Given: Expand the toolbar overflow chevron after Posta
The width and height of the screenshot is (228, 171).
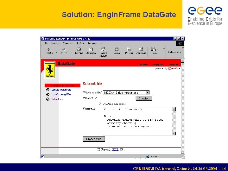Looking at the screenshot, I should click(164, 48).
